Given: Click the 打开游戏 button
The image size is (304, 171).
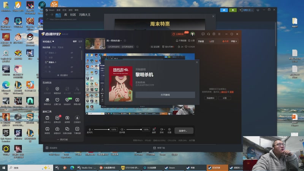Looking at the screenshot, I should point(165,95).
